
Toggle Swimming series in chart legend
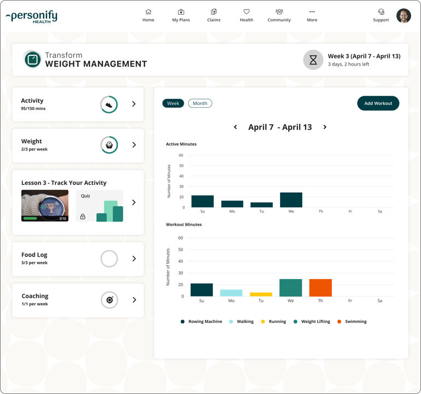point(352,321)
